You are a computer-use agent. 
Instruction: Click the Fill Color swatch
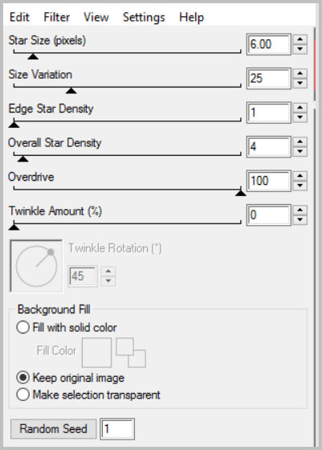96,353
